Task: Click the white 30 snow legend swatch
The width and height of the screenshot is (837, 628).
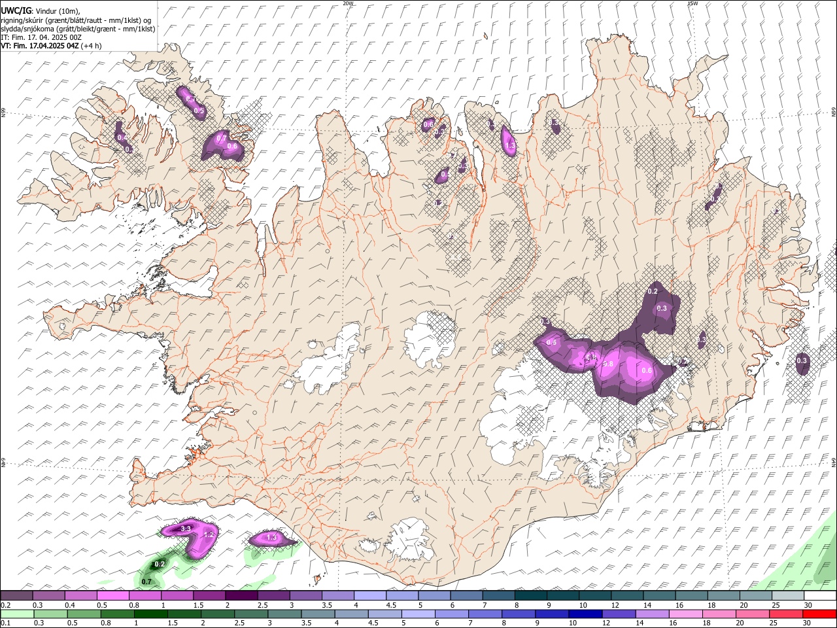Action: coord(820,595)
